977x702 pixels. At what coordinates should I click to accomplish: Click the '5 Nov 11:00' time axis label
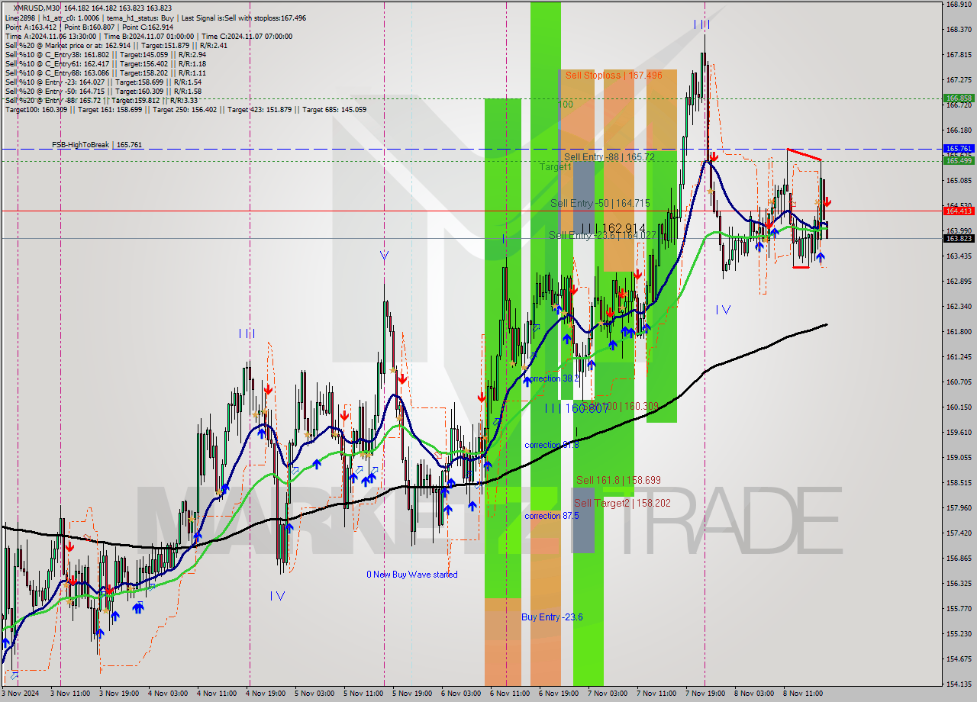363,694
